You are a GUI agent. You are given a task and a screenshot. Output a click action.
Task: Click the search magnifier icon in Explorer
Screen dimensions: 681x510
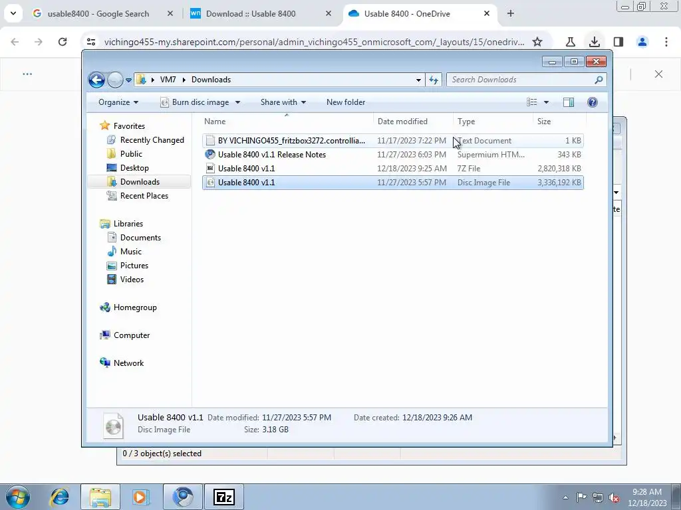pyautogui.click(x=599, y=80)
